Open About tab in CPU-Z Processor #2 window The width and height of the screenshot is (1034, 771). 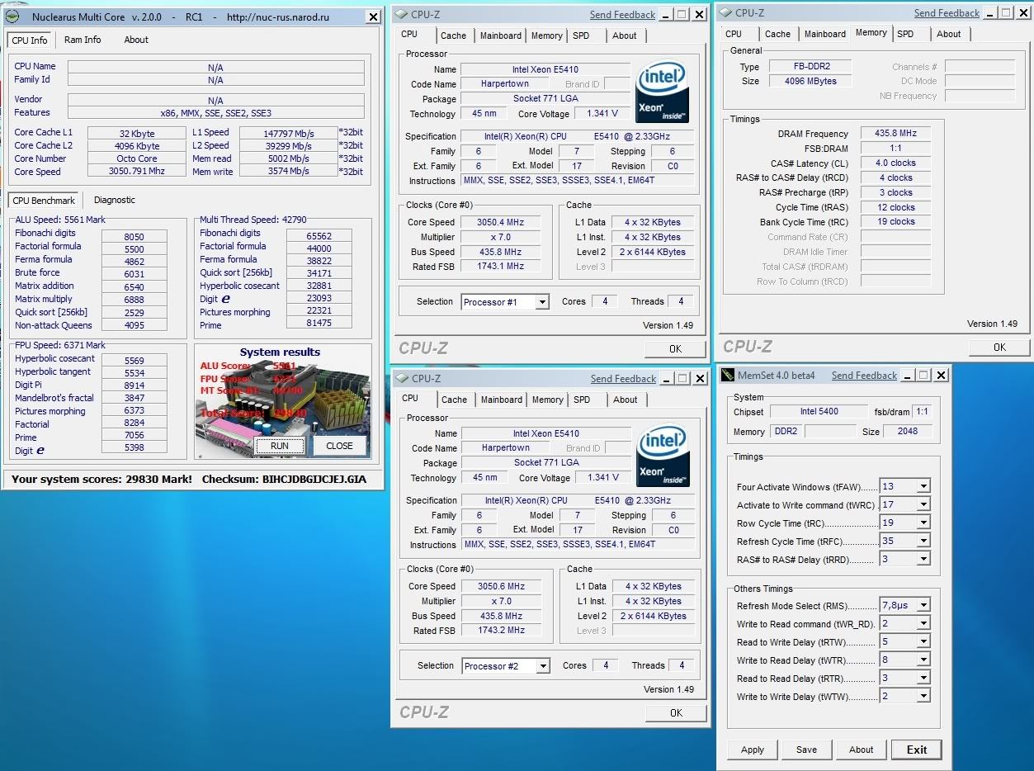point(626,400)
